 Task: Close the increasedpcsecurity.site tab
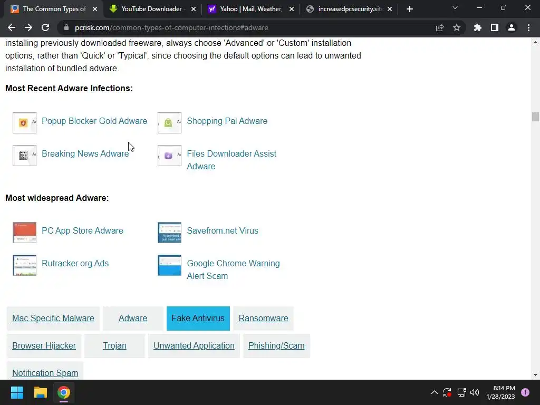390,9
